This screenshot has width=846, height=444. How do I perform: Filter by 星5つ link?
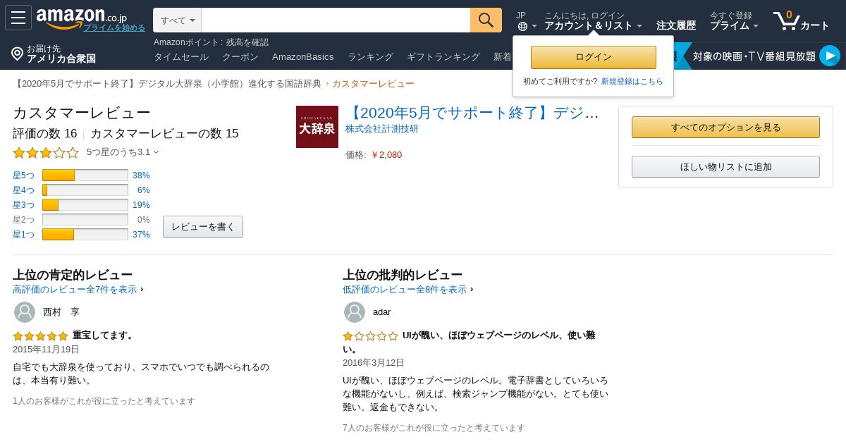[x=23, y=175]
